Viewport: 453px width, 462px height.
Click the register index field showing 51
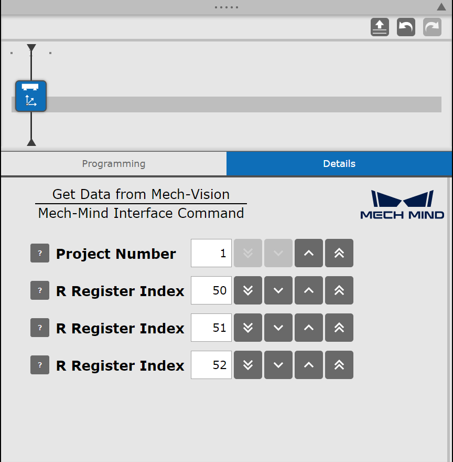point(211,328)
